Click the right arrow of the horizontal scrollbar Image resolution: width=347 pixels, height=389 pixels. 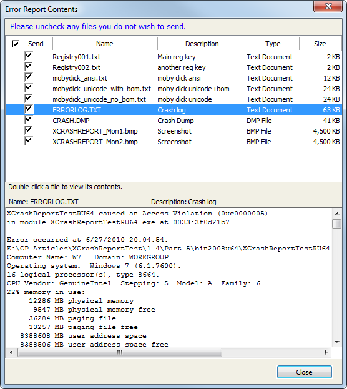(x=326, y=352)
